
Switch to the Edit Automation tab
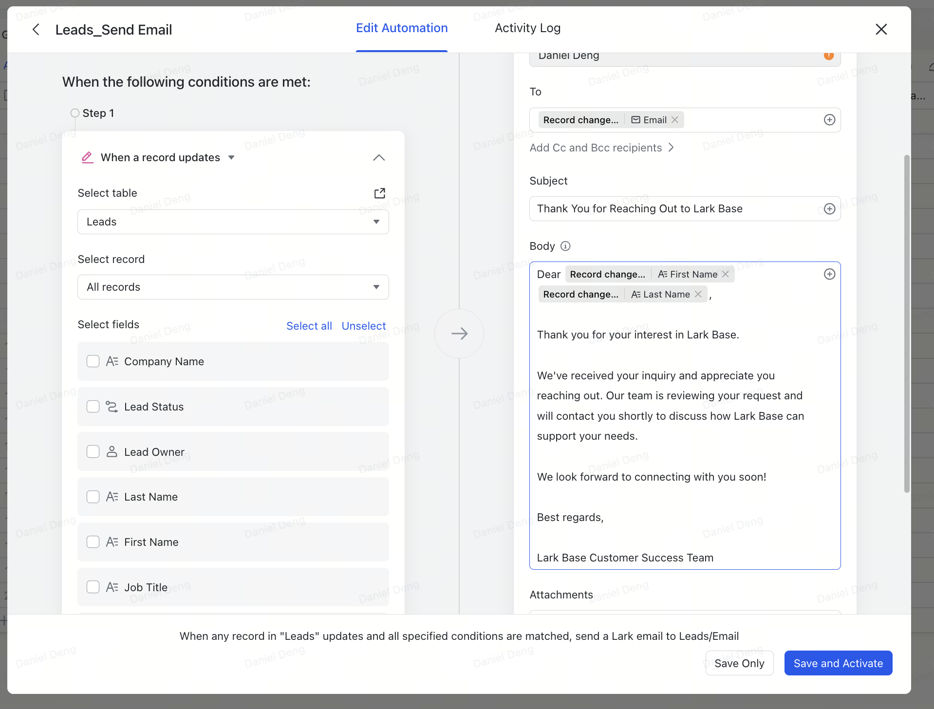[402, 28]
